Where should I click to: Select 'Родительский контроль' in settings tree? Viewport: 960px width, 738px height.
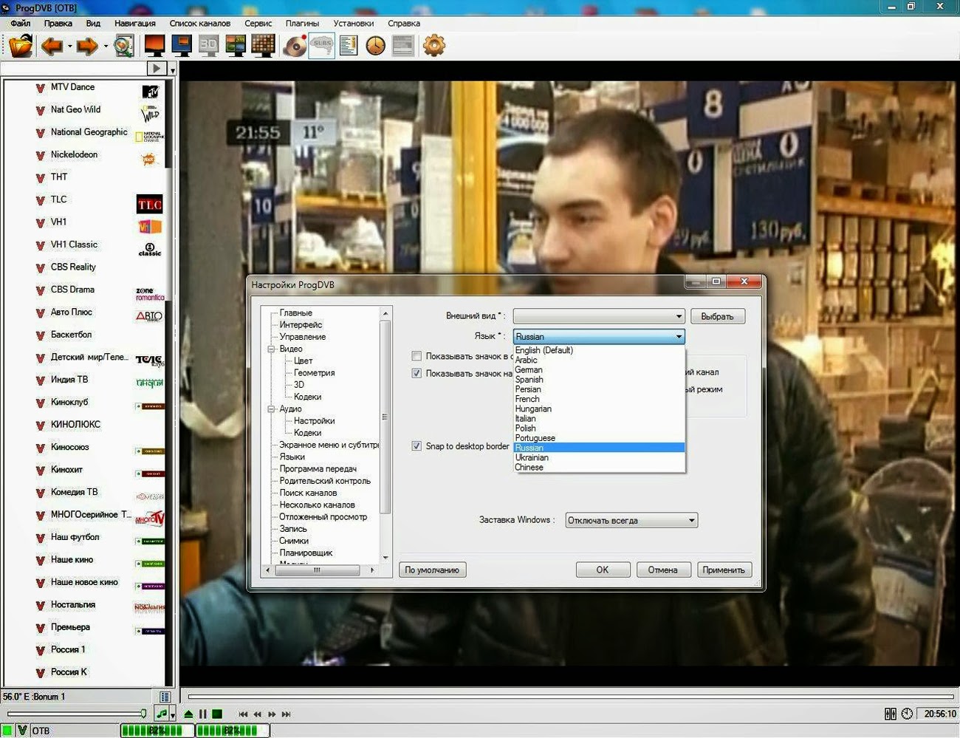point(325,481)
